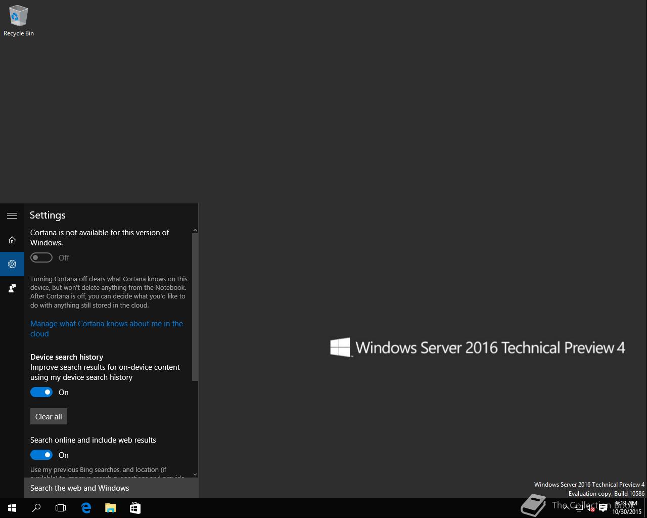Expand the hamburger menu in search panel
This screenshot has width=647, height=518.
click(12, 215)
